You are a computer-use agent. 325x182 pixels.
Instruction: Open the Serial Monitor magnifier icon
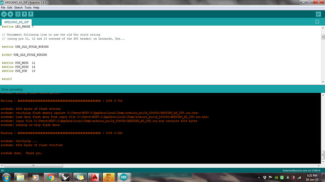(x=318, y=14)
